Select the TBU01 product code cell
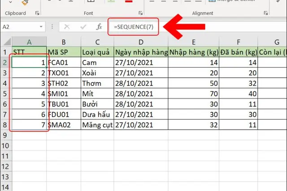This screenshot has width=287, height=191. tap(64, 104)
